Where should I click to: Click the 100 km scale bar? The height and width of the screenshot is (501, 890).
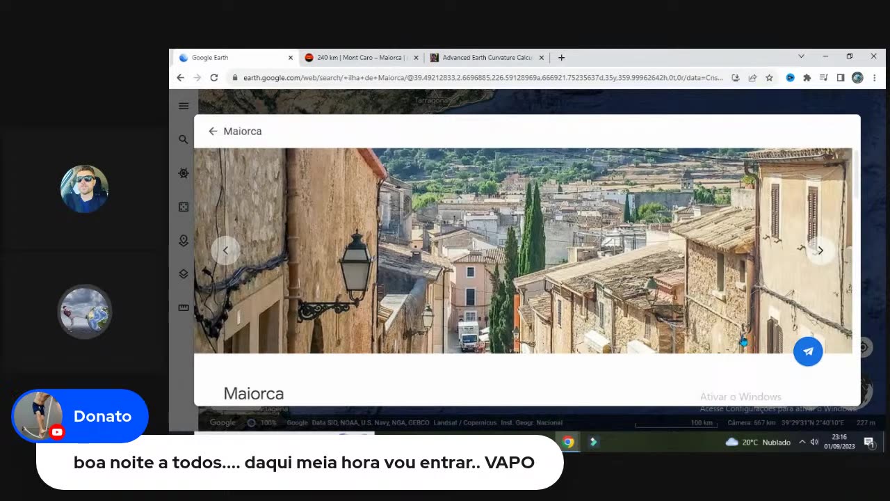click(677, 424)
